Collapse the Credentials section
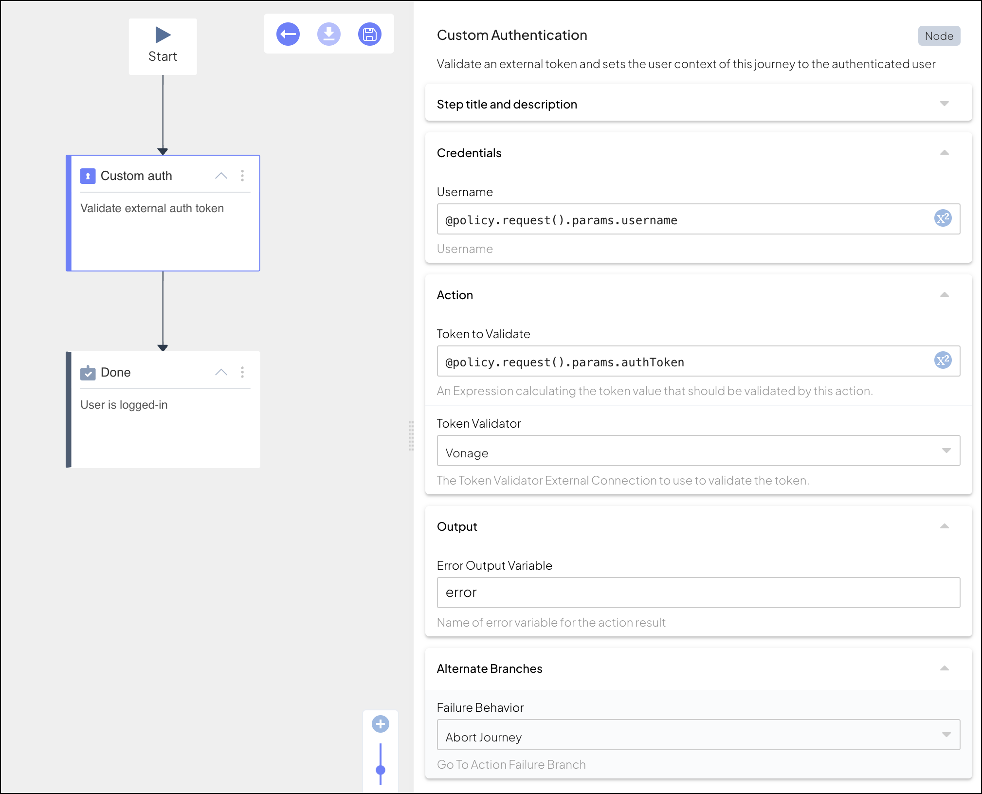The height and width of the screenshot is (794, 982). (x=944, y=153)
